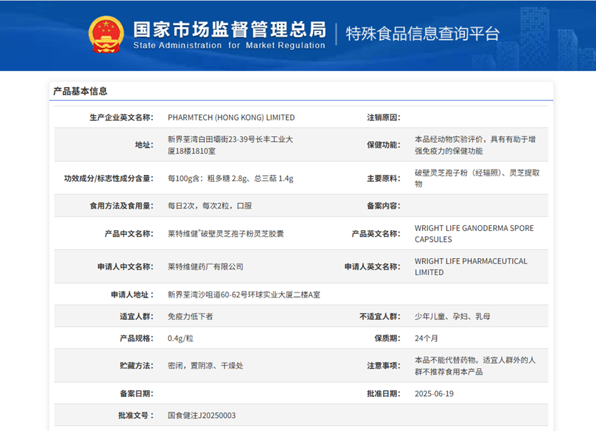This screenshot has width=596, height=431.
Task: Click the manufacturer address starting with 新界荃湾白田壩街
Action: coord(230,145)
